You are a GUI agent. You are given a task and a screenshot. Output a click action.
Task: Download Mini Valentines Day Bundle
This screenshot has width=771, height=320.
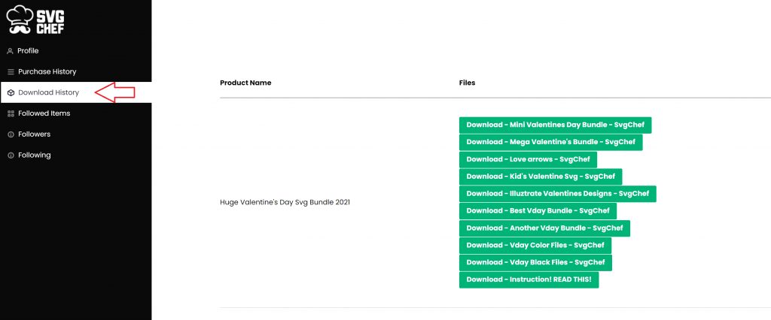click(555, 125)
